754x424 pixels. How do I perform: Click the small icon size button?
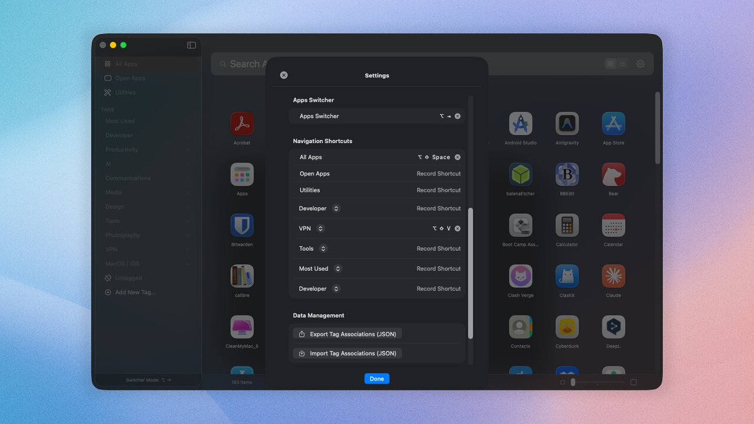(563, 382)
